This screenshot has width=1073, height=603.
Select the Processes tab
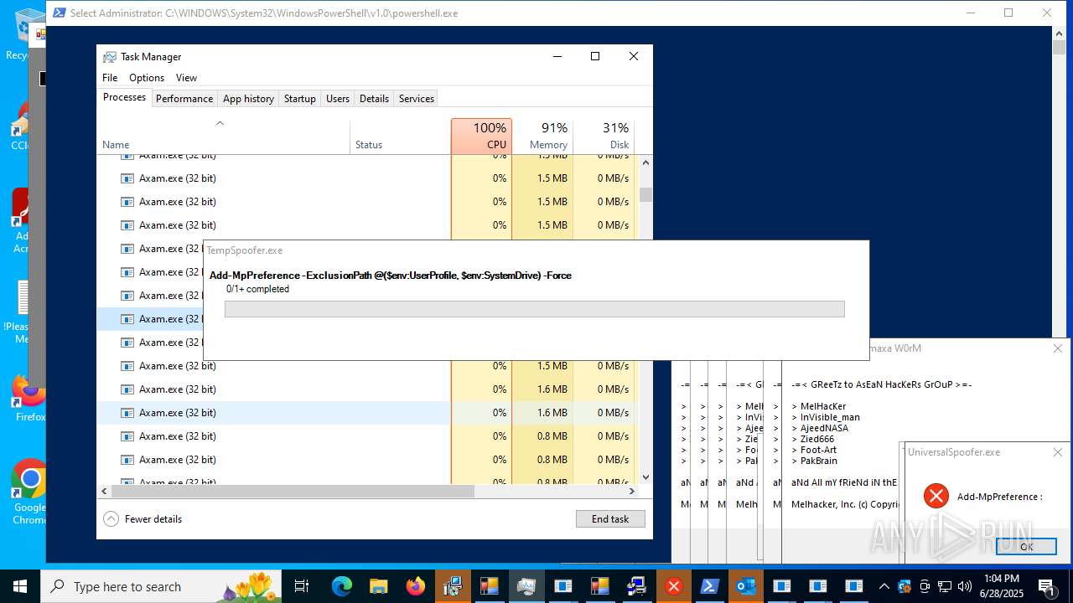pos(124,98)
